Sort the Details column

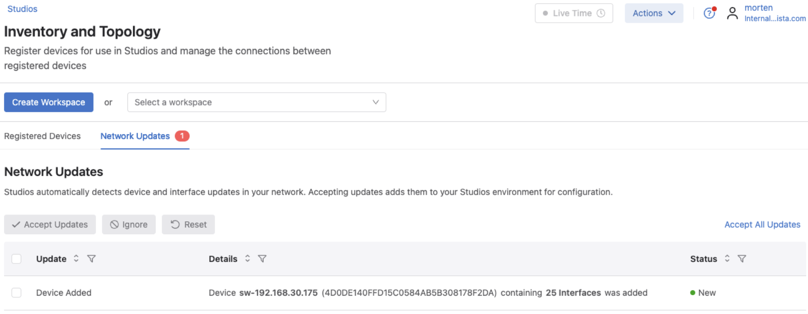click(x=247, y=259)
